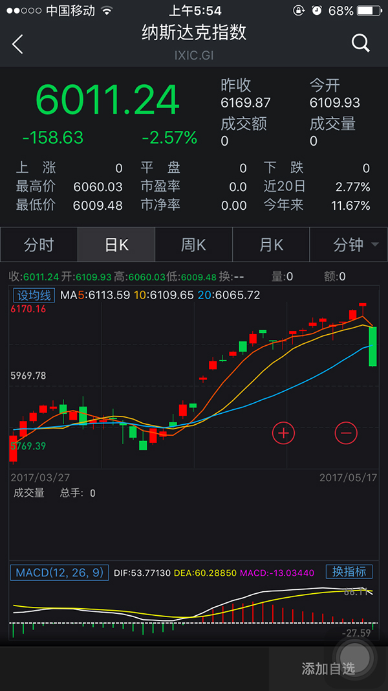This screenshot has width=388, height=691.
Task: Switch to 周K weekly chart tab
Action: [x=193, y=245]
